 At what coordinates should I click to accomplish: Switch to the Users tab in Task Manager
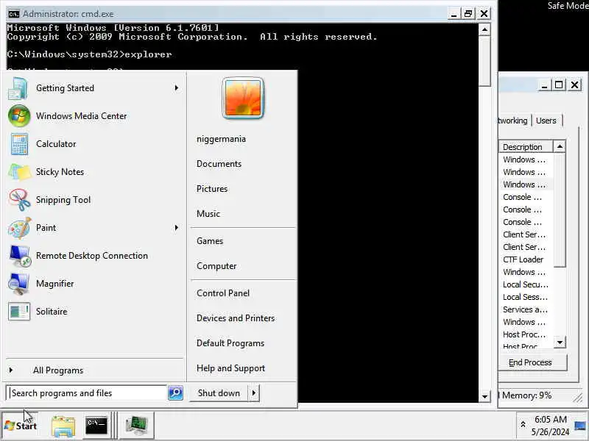point(546,121)
